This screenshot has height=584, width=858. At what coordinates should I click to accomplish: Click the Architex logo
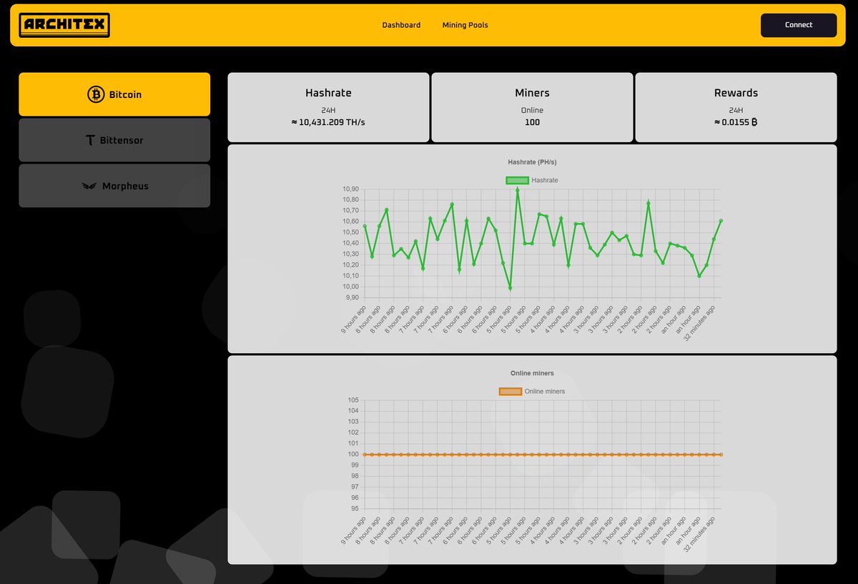pyautogui.click(x=64, y=25)
